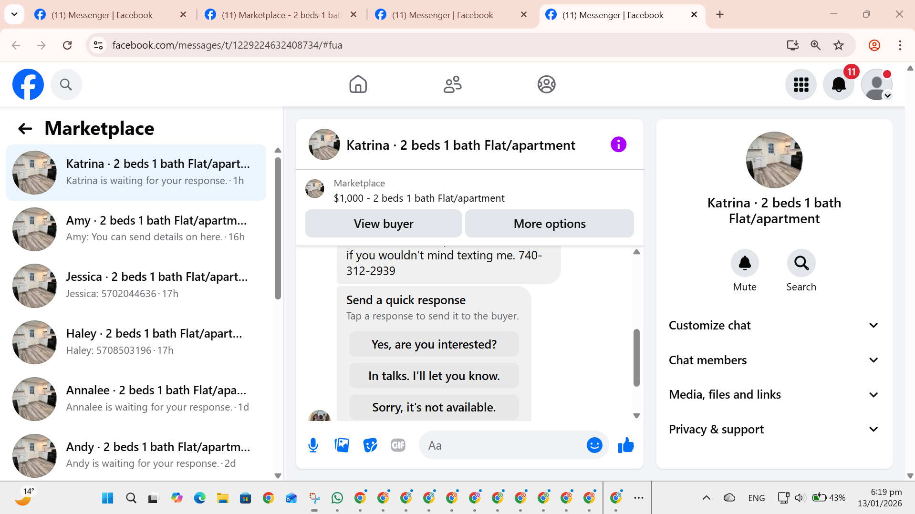Click conversation list scrollbar thumb
This screenshot has width=915, height=514.
point(278,228)
